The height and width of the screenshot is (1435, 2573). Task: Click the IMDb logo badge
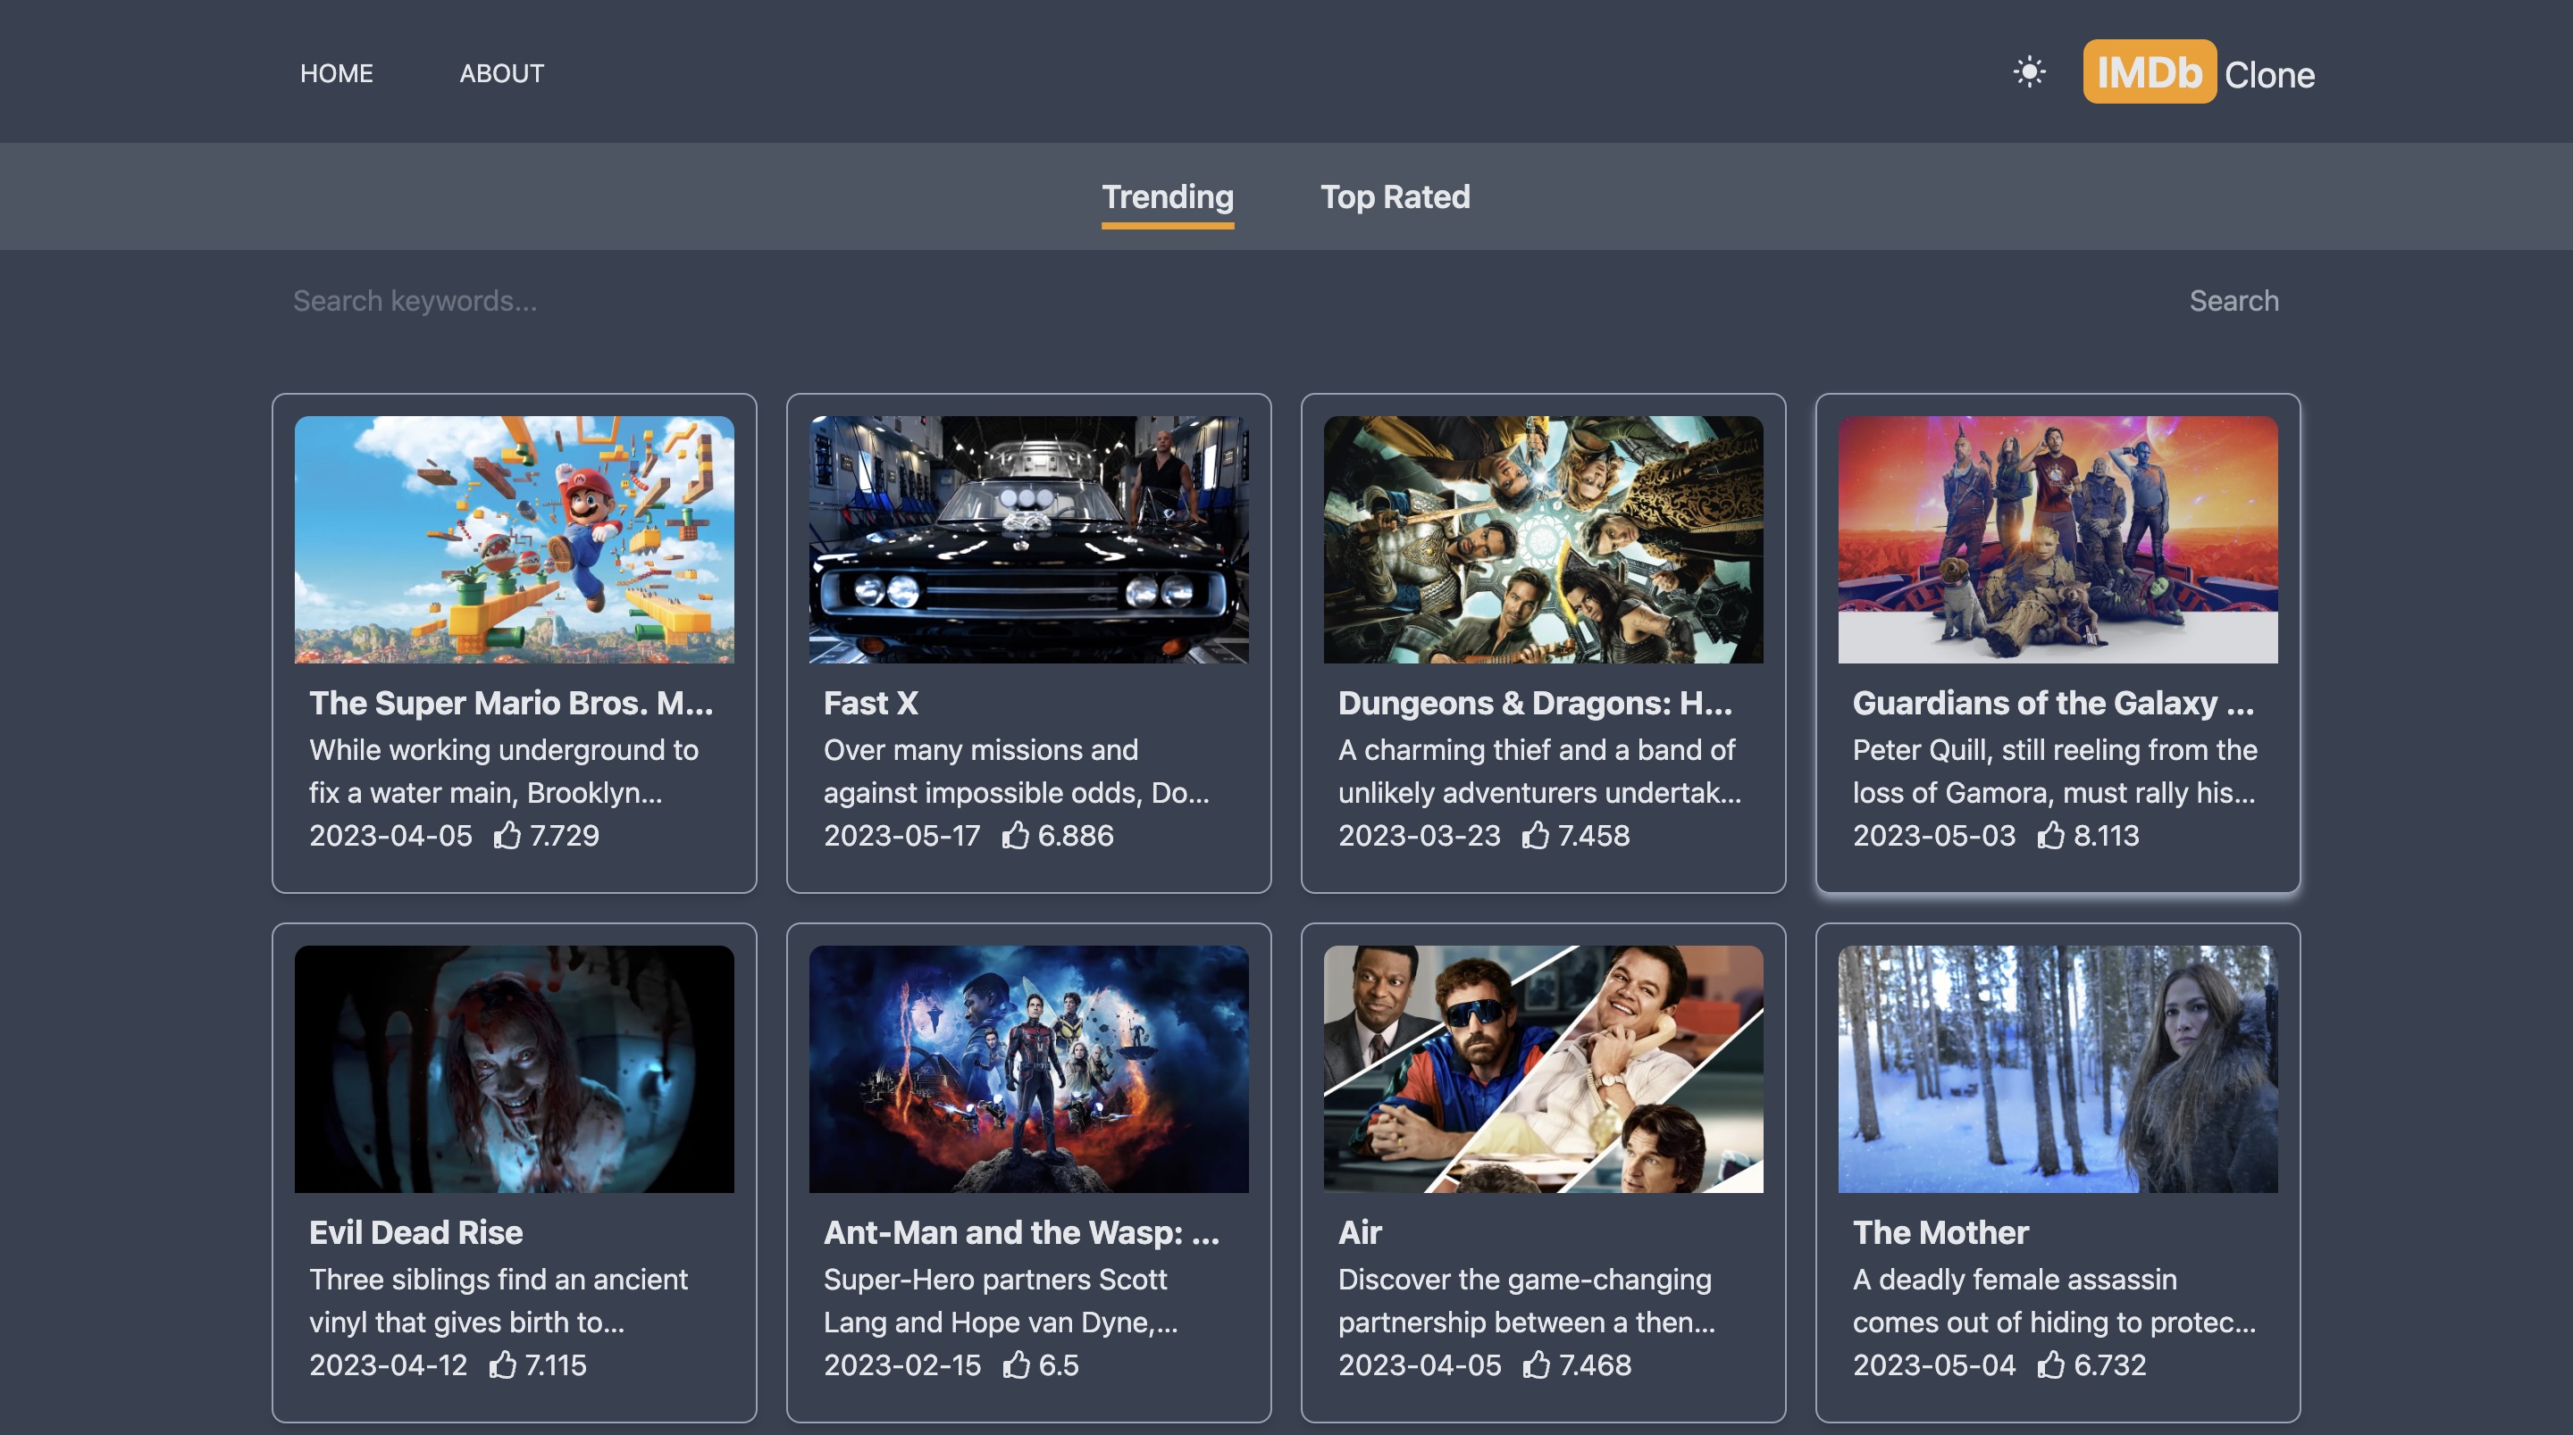click(2150, 72)
